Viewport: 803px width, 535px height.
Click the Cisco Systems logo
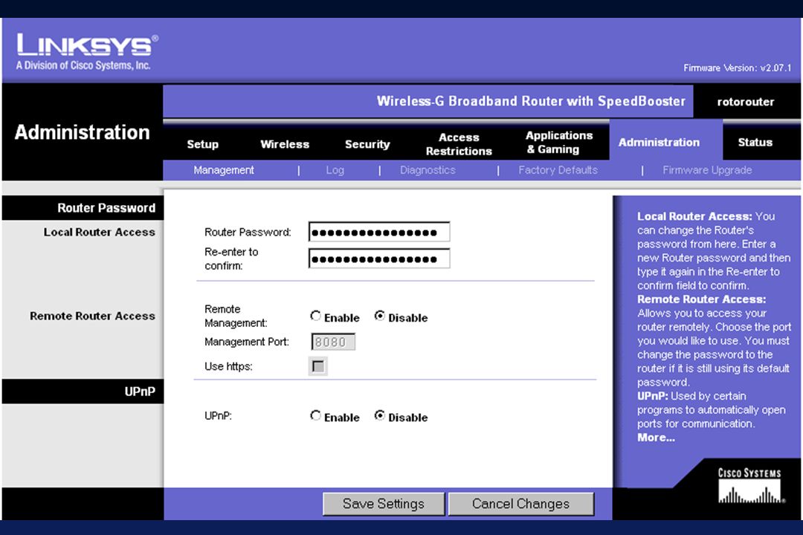[x=750, y=485]
